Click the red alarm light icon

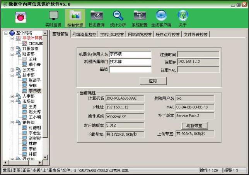(20, 17)
